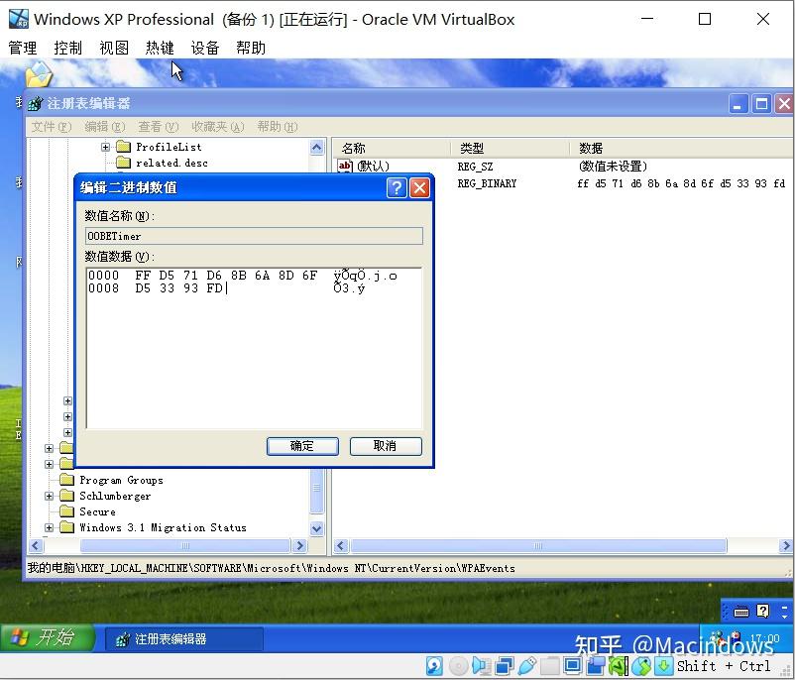Click the language bar keyboard icon
The width and height of the screenshot is (795, 680).
741,612
